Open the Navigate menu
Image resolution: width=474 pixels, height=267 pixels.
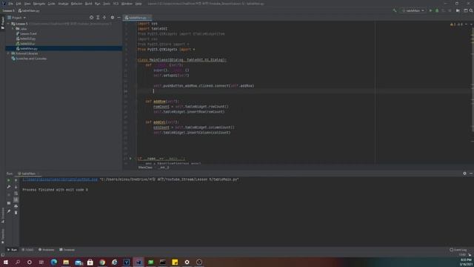39,4
